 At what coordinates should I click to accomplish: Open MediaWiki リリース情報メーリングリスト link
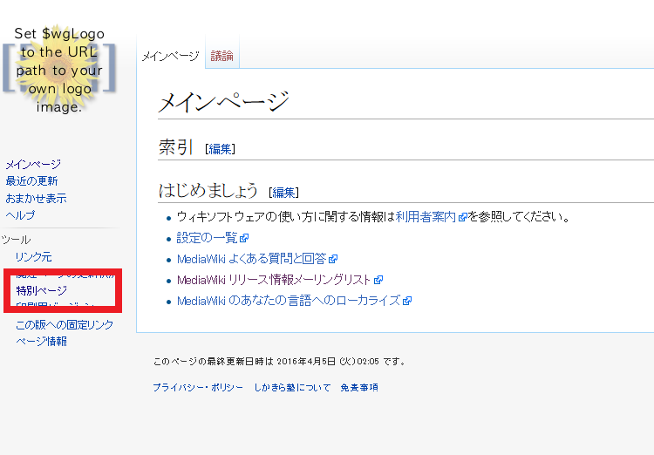pos(274,280)
